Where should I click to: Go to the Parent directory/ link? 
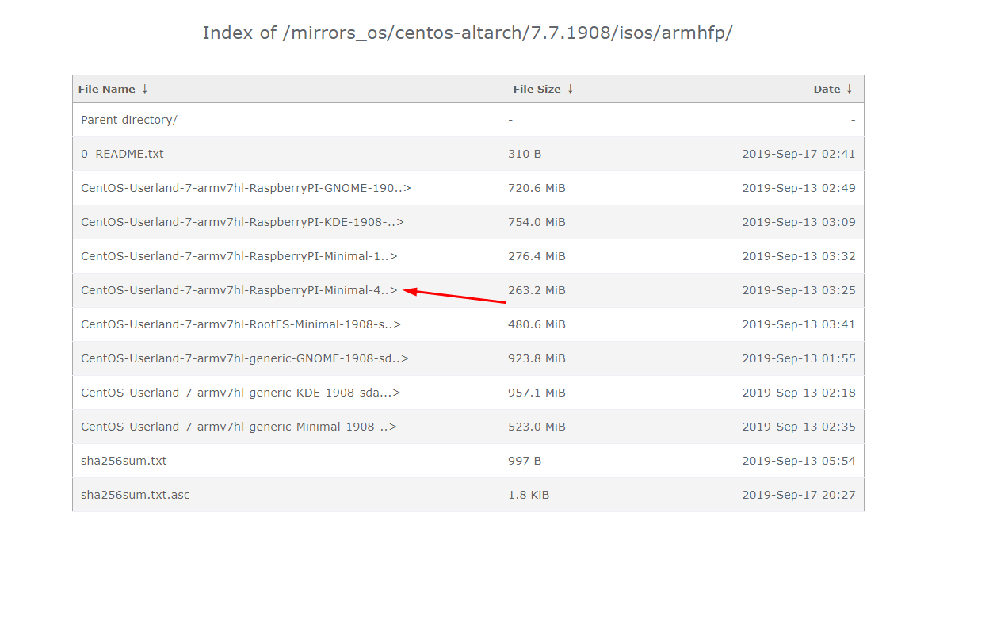[129, 120]
